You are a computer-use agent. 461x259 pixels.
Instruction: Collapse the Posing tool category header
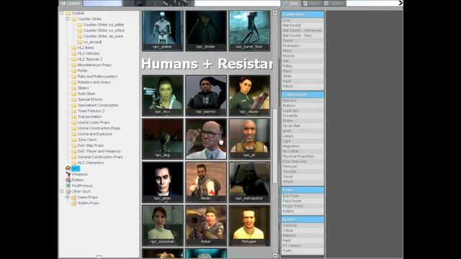[x=303, y=190]
